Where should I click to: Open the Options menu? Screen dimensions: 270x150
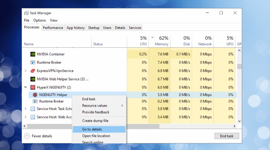click(40, 20)
